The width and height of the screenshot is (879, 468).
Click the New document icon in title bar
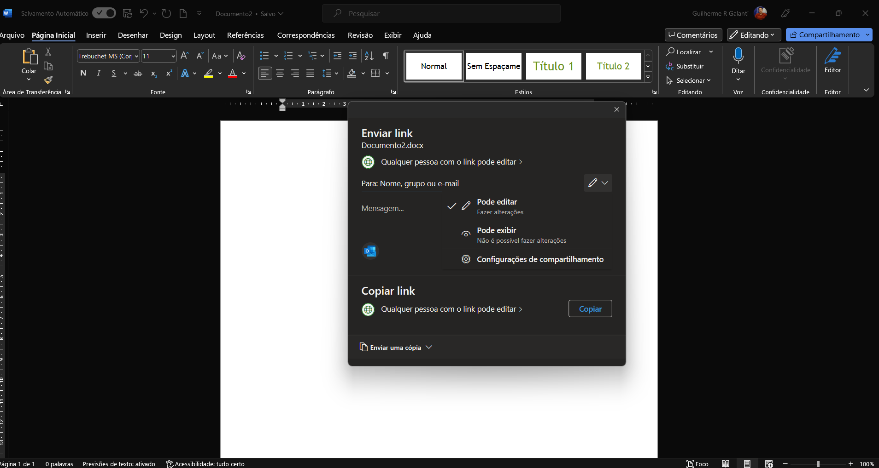pyautogui.click(x=183, y=13)
